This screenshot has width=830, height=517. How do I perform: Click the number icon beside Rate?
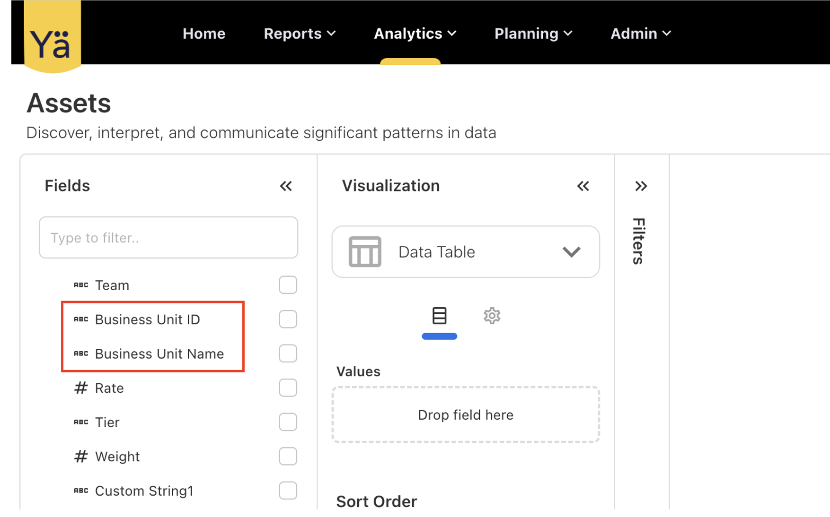(81, 388)
